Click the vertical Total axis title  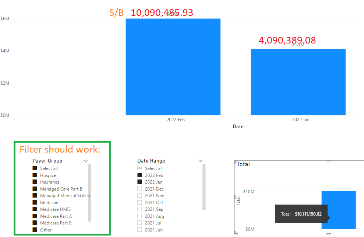tap(238, 201)
